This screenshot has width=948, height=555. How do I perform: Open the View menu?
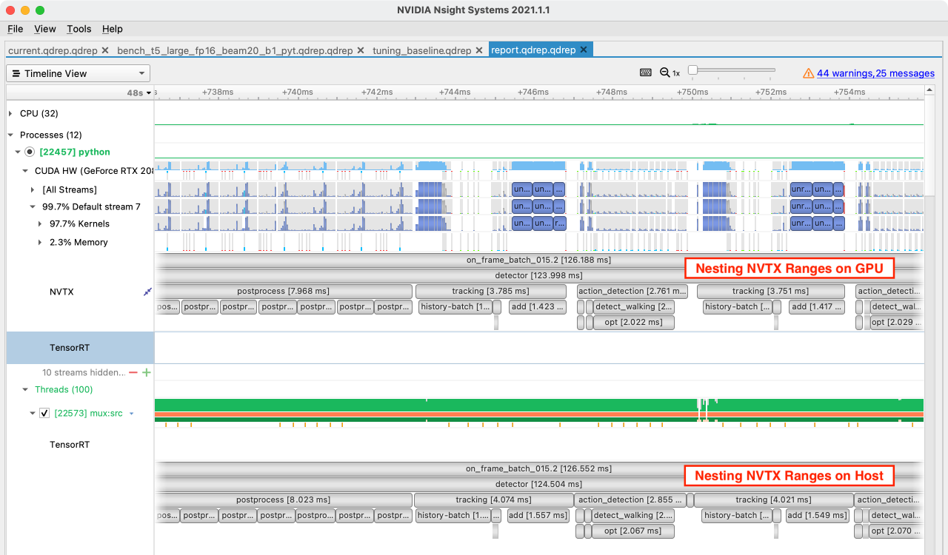click(45, 29)
